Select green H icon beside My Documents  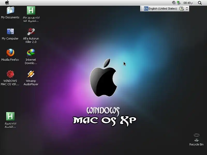31,10
